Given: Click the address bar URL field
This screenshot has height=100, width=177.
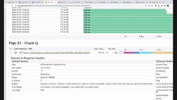Looking at the screenshot, I should [x=79, y=6].
